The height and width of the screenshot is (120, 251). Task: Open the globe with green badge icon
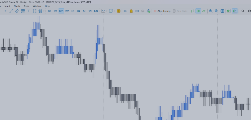149,11
